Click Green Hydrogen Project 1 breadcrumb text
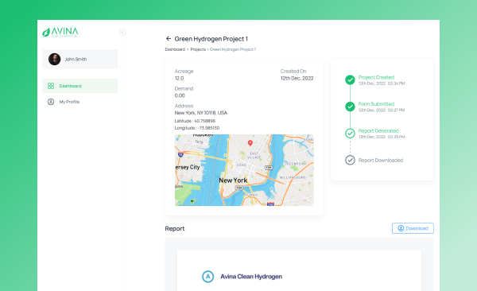 (x=233, y=49)
